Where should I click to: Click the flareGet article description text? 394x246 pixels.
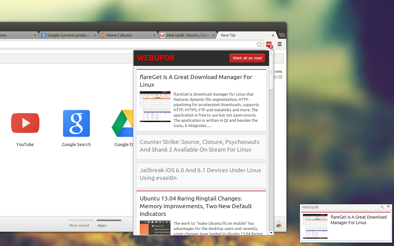pyautogui.click(x=216, y=110)
